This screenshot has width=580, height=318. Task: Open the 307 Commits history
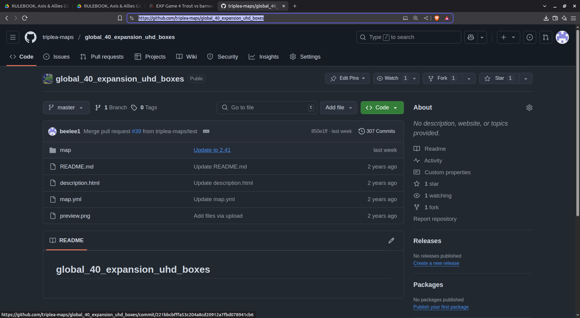coord(377,131)
